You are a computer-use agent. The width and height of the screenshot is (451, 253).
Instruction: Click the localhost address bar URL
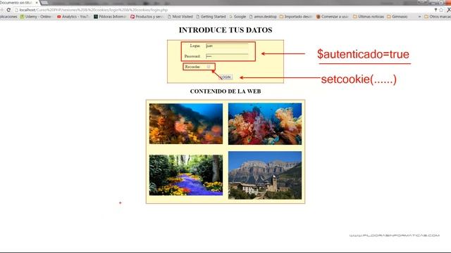[94, 10]
